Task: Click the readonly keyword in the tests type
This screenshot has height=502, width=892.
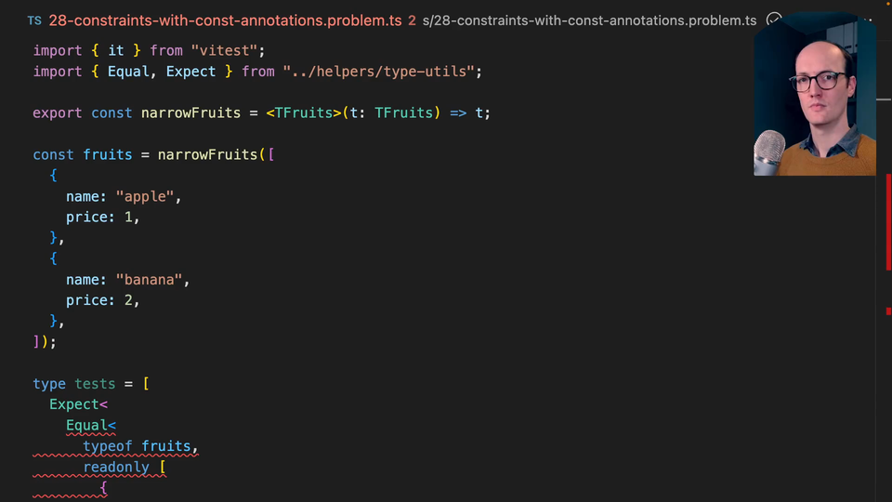Action: pyautogui.click(x=116, y=468)
